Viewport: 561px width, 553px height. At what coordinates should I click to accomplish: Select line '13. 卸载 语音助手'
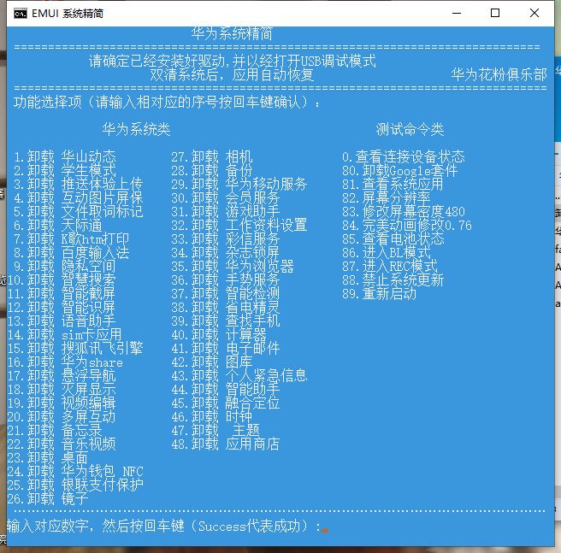[x=62, y=321]
